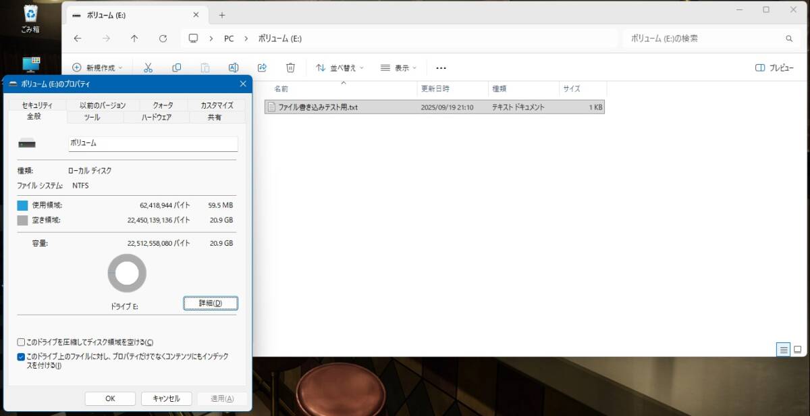Image resolution: width=810 pixels, height=416 pixels.
Task: Open the three-dots more options menu
Action: coord(441,68)
